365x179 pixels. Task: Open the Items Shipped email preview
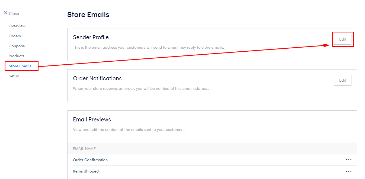(x=86, y=171)
